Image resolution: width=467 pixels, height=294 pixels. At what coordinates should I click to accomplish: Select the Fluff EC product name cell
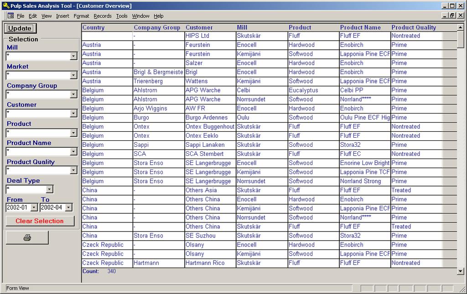(x=365, y=154)
